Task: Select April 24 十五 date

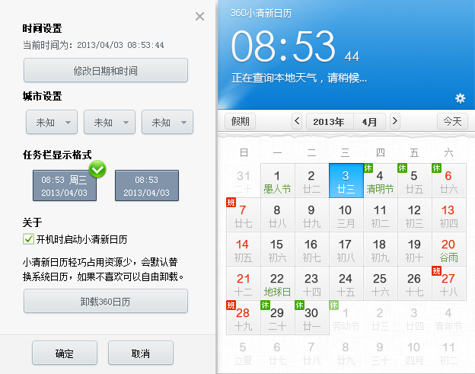Action: click(346, 283)
